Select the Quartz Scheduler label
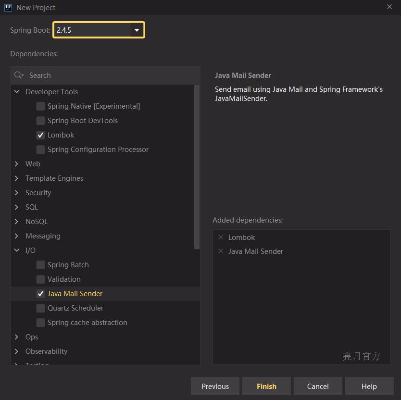401x400 pixels. point(75,308)
